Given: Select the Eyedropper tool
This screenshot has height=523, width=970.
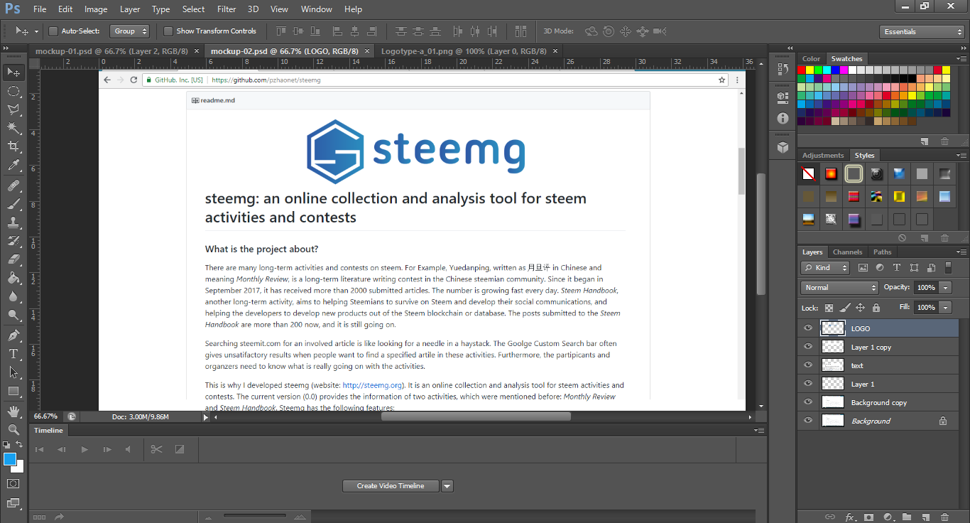Looking at the screenshot, I should coord(13,165).
